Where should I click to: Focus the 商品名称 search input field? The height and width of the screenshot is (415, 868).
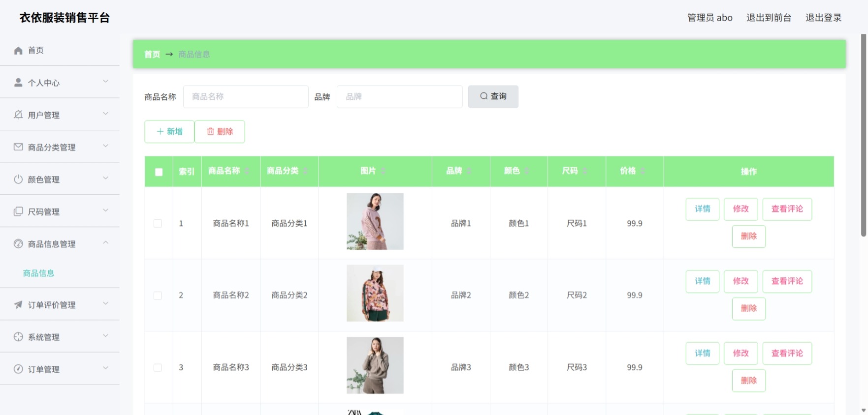click(x=246, y=97)
